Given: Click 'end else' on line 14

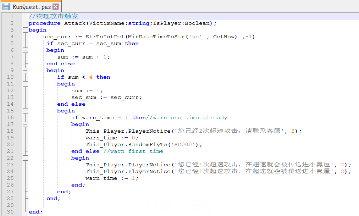Looking at the screenshot, I should (x=71, y=104).
